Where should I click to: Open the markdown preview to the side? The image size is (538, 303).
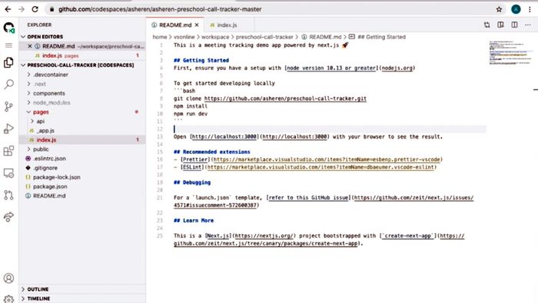(x=500, y=25)
